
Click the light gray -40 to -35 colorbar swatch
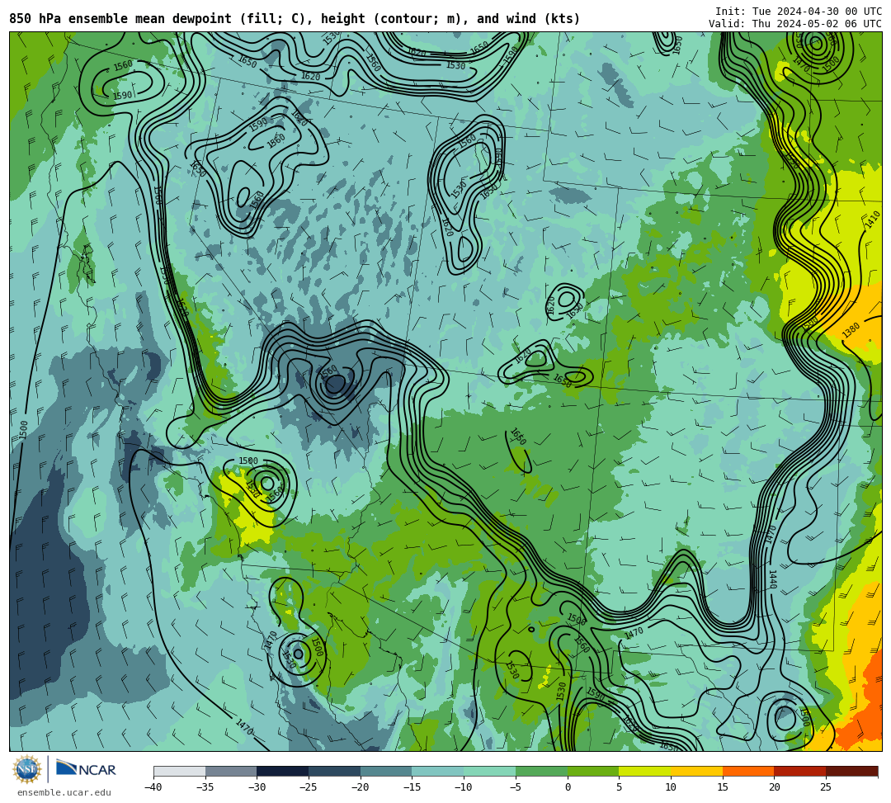[180, 771]
